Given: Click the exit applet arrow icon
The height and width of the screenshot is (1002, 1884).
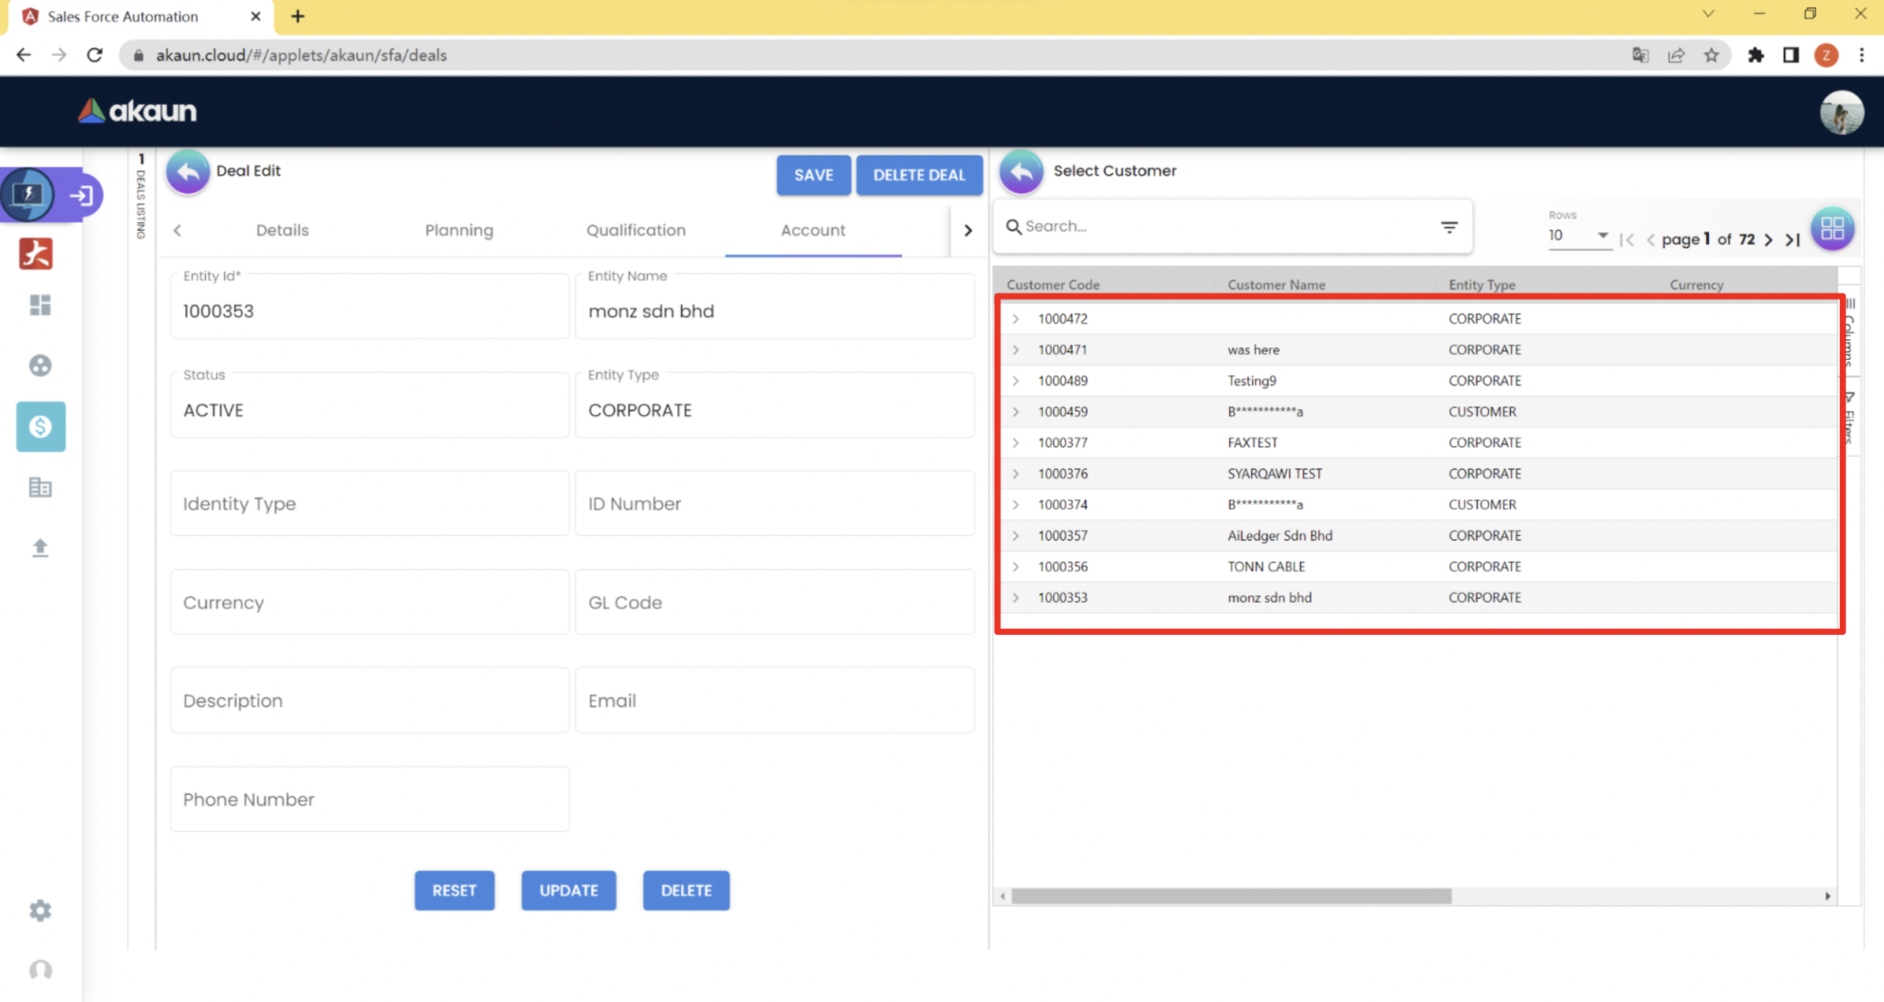Looking at the screenshot, I should point(81,195).
